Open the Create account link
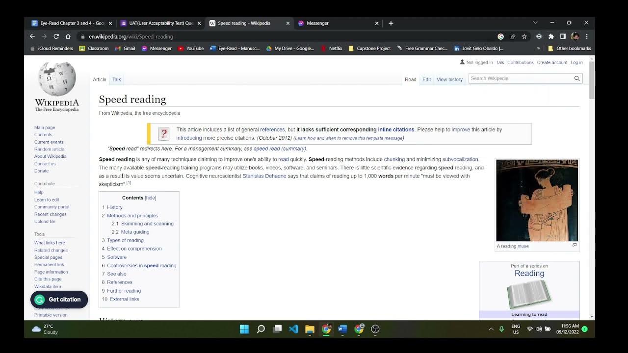The height and width of the screenshot is (353, 628). click(552, 62)
